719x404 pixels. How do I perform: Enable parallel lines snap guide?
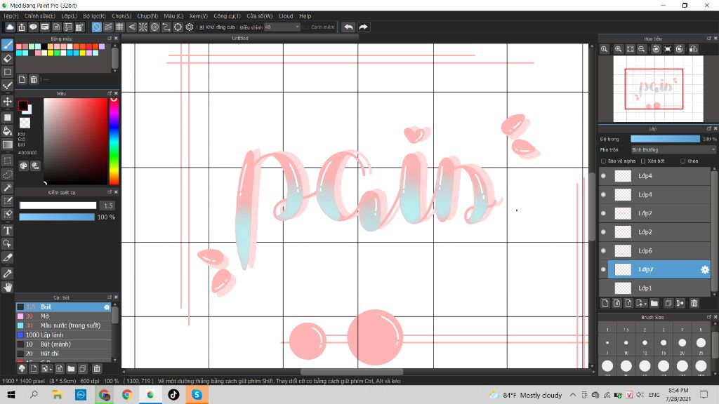coord(108,27)
